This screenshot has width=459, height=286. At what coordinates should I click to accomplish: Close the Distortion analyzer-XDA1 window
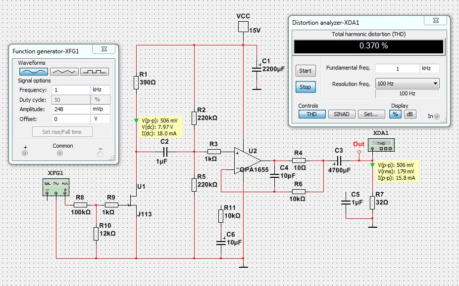(436, 20)
